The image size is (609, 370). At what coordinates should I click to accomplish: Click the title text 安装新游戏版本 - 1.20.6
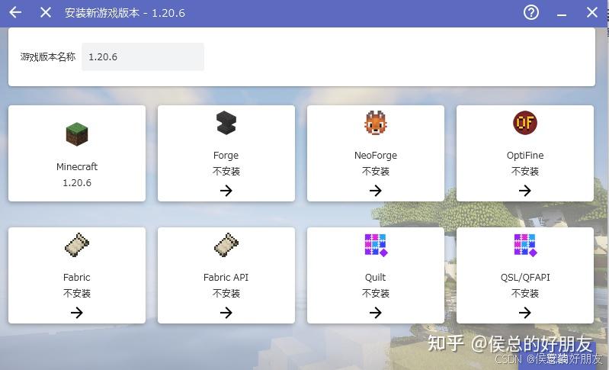[125, 13]
